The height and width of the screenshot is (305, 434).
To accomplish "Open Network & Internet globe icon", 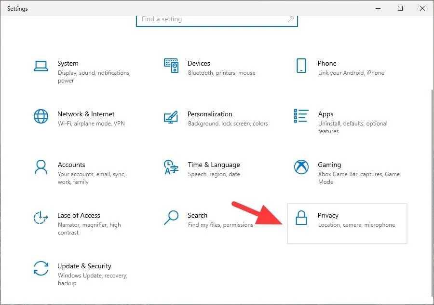I will point(41,116).
